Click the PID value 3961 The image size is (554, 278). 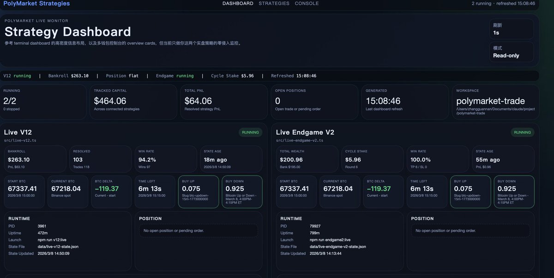(x=42, y=226)
